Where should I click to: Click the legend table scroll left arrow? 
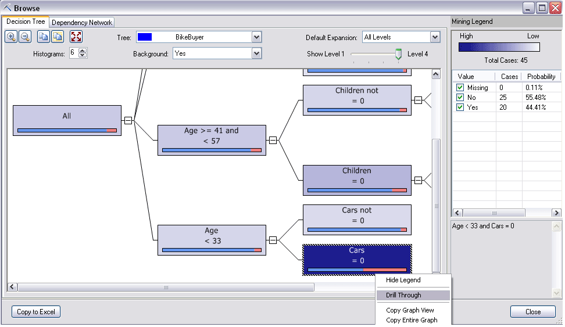(x=457, y=213)
